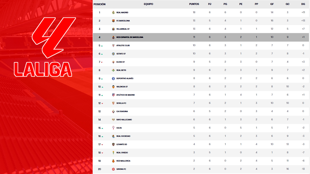Click the POSICIÓN column header
The width and height of the screenshot is (310, 174).
click(99, 4)
